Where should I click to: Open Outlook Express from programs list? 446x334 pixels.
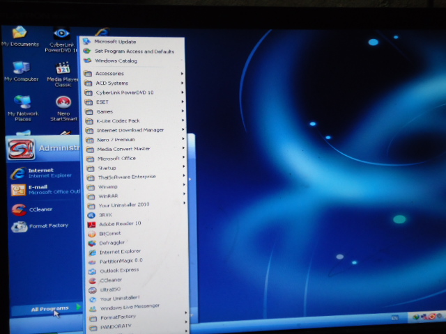tap(114, 271)
